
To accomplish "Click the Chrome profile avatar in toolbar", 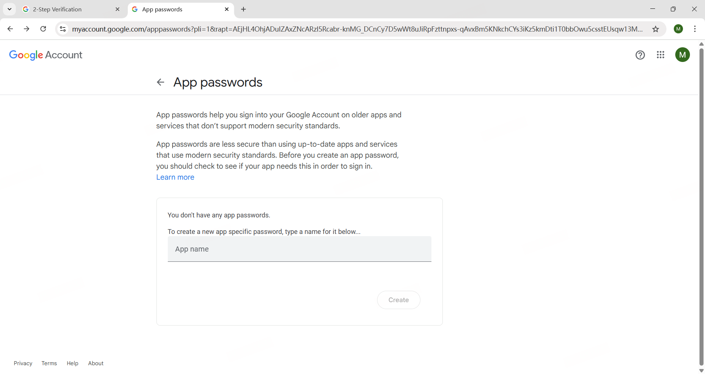I will 678,29.
